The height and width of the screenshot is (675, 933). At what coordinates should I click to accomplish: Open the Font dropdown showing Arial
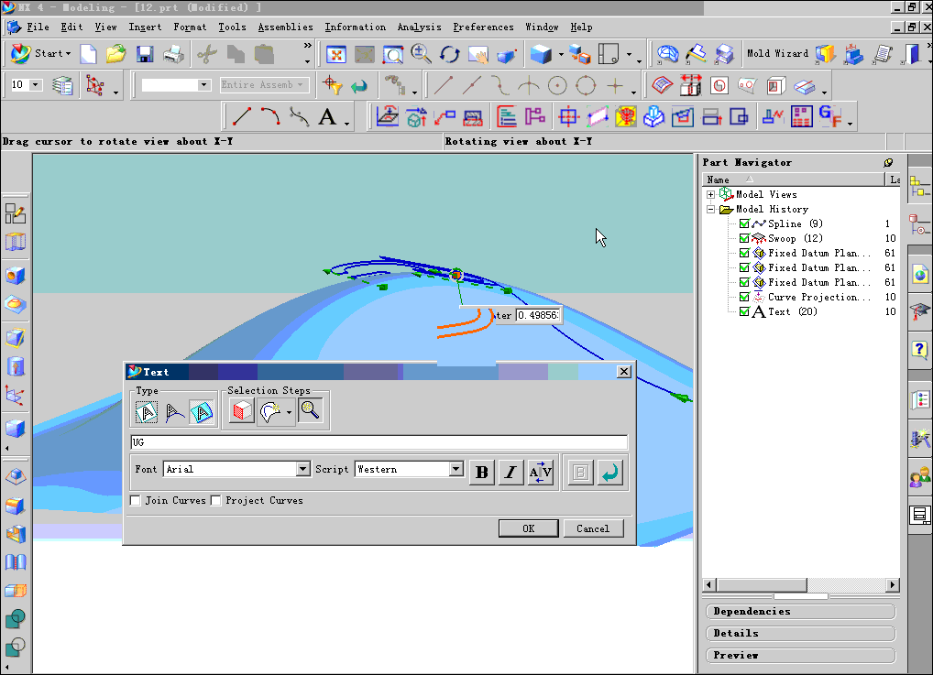[x=302, y=468]
